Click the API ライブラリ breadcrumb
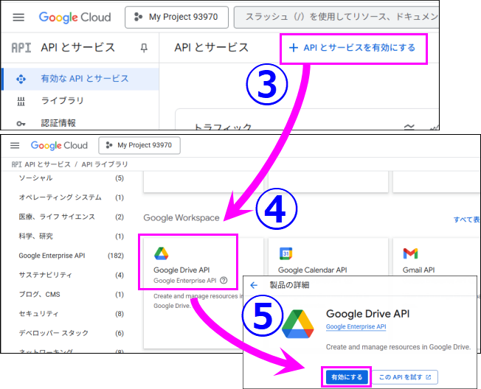481x389 pixels. (105, 164)
